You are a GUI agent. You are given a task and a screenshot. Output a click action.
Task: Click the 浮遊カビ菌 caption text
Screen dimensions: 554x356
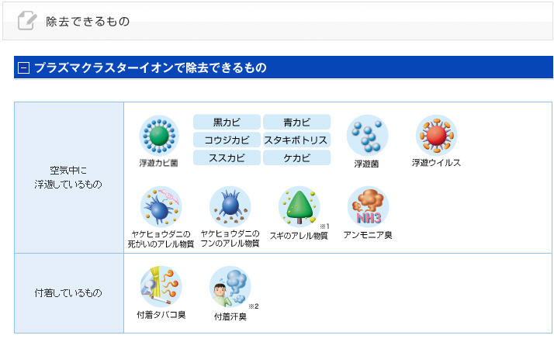[x=158, y=163]
